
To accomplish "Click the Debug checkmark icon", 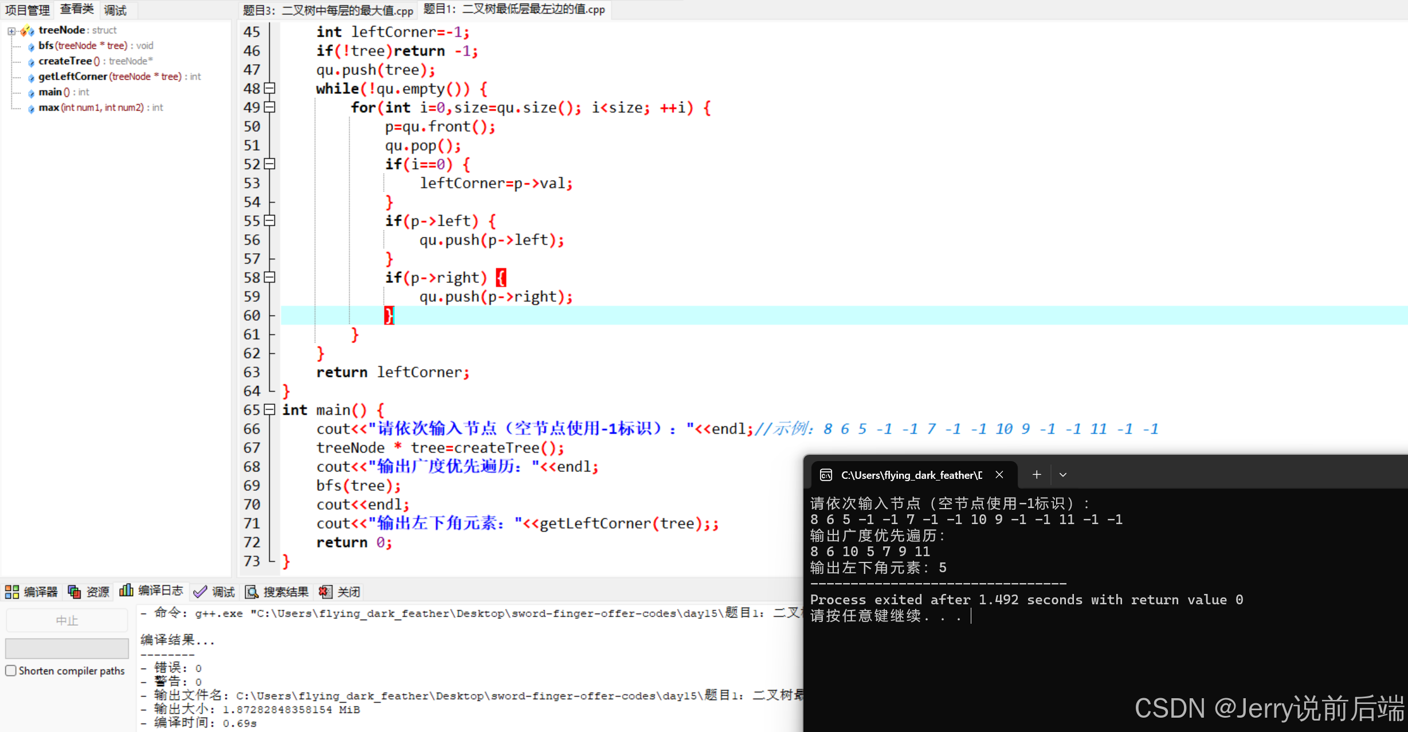I will coord(200,592).
